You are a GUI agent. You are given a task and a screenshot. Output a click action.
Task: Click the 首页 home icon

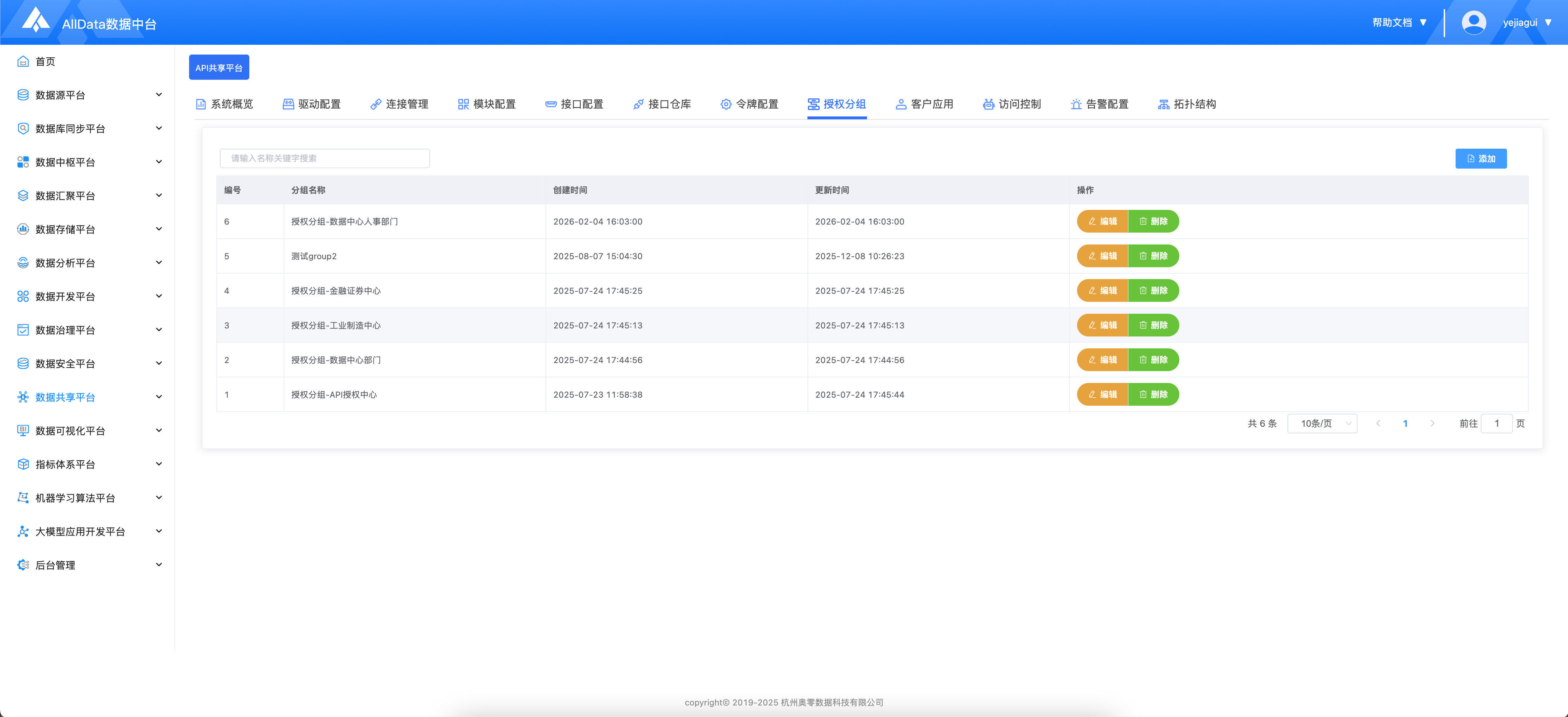point(23,62)
